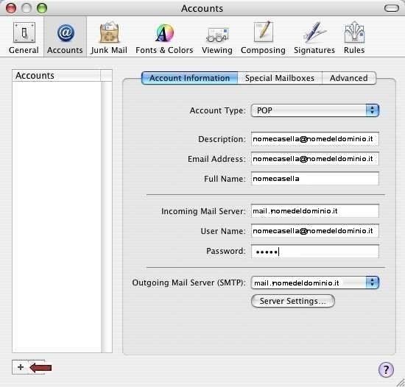Image resolution: width=405 pixels, height=387 pixels.
Task: Open the Composing preferences pane
Action: coord(263,38)
